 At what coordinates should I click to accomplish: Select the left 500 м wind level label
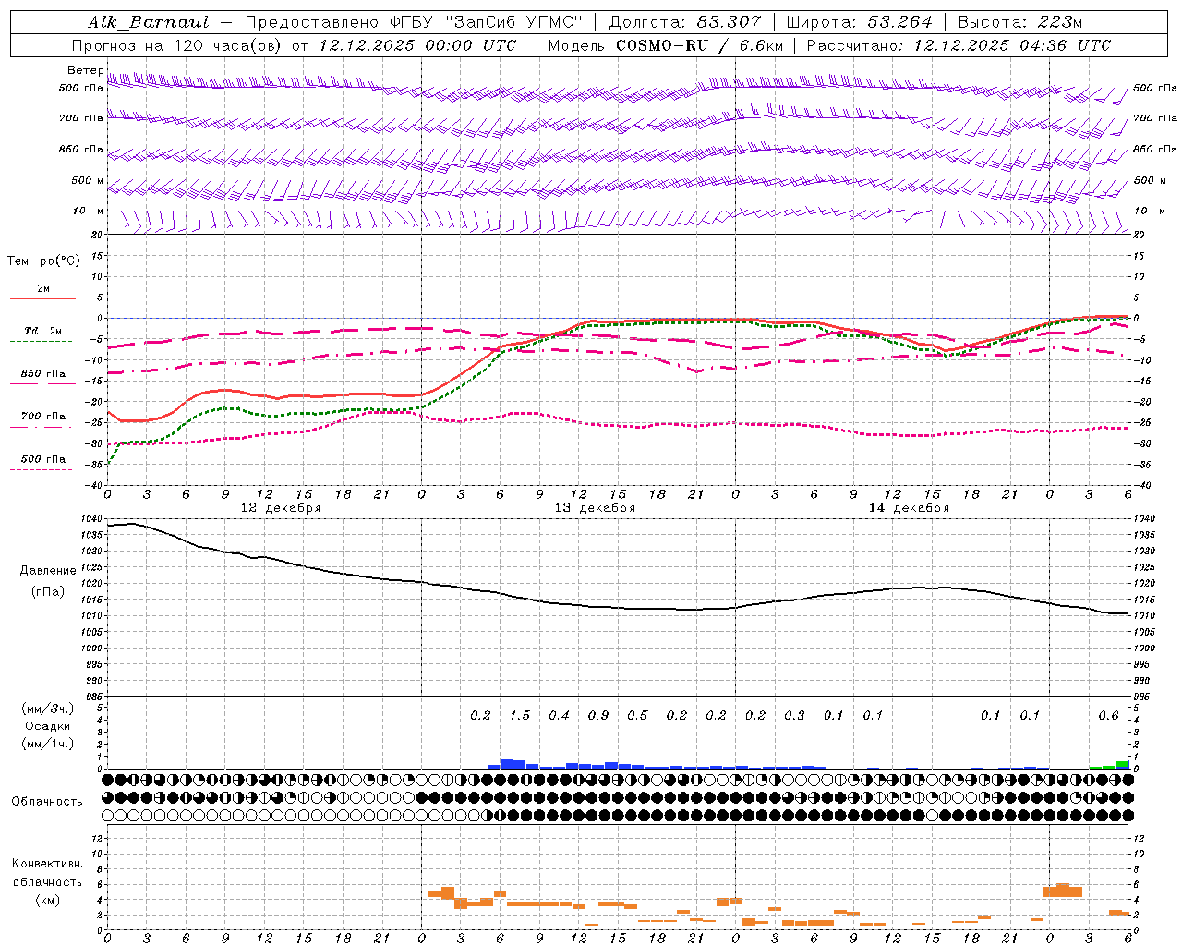(x=87, y=180)
